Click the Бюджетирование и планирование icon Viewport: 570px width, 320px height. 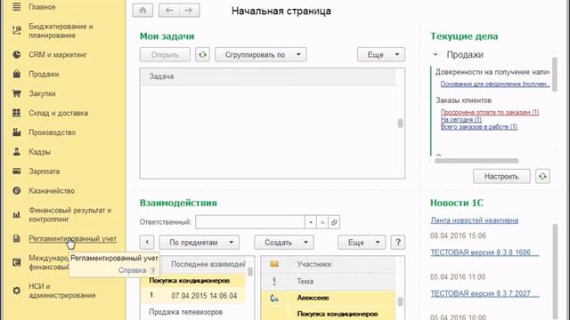(17, 31)
